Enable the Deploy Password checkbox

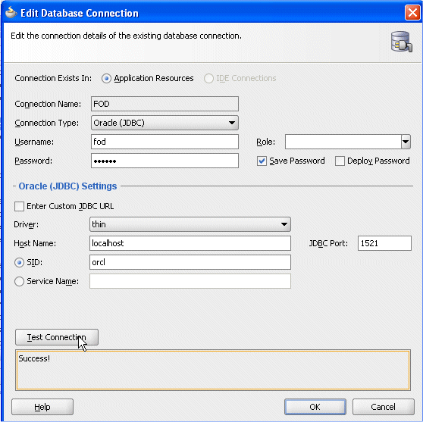click(x=340, y=161)
